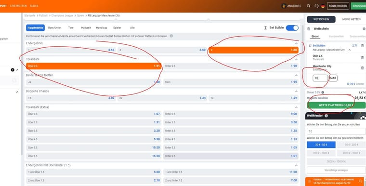The image size is (366, 186).
Task: Select Doppelte Chance 1X at 2.02
Action: coord(71,98)
